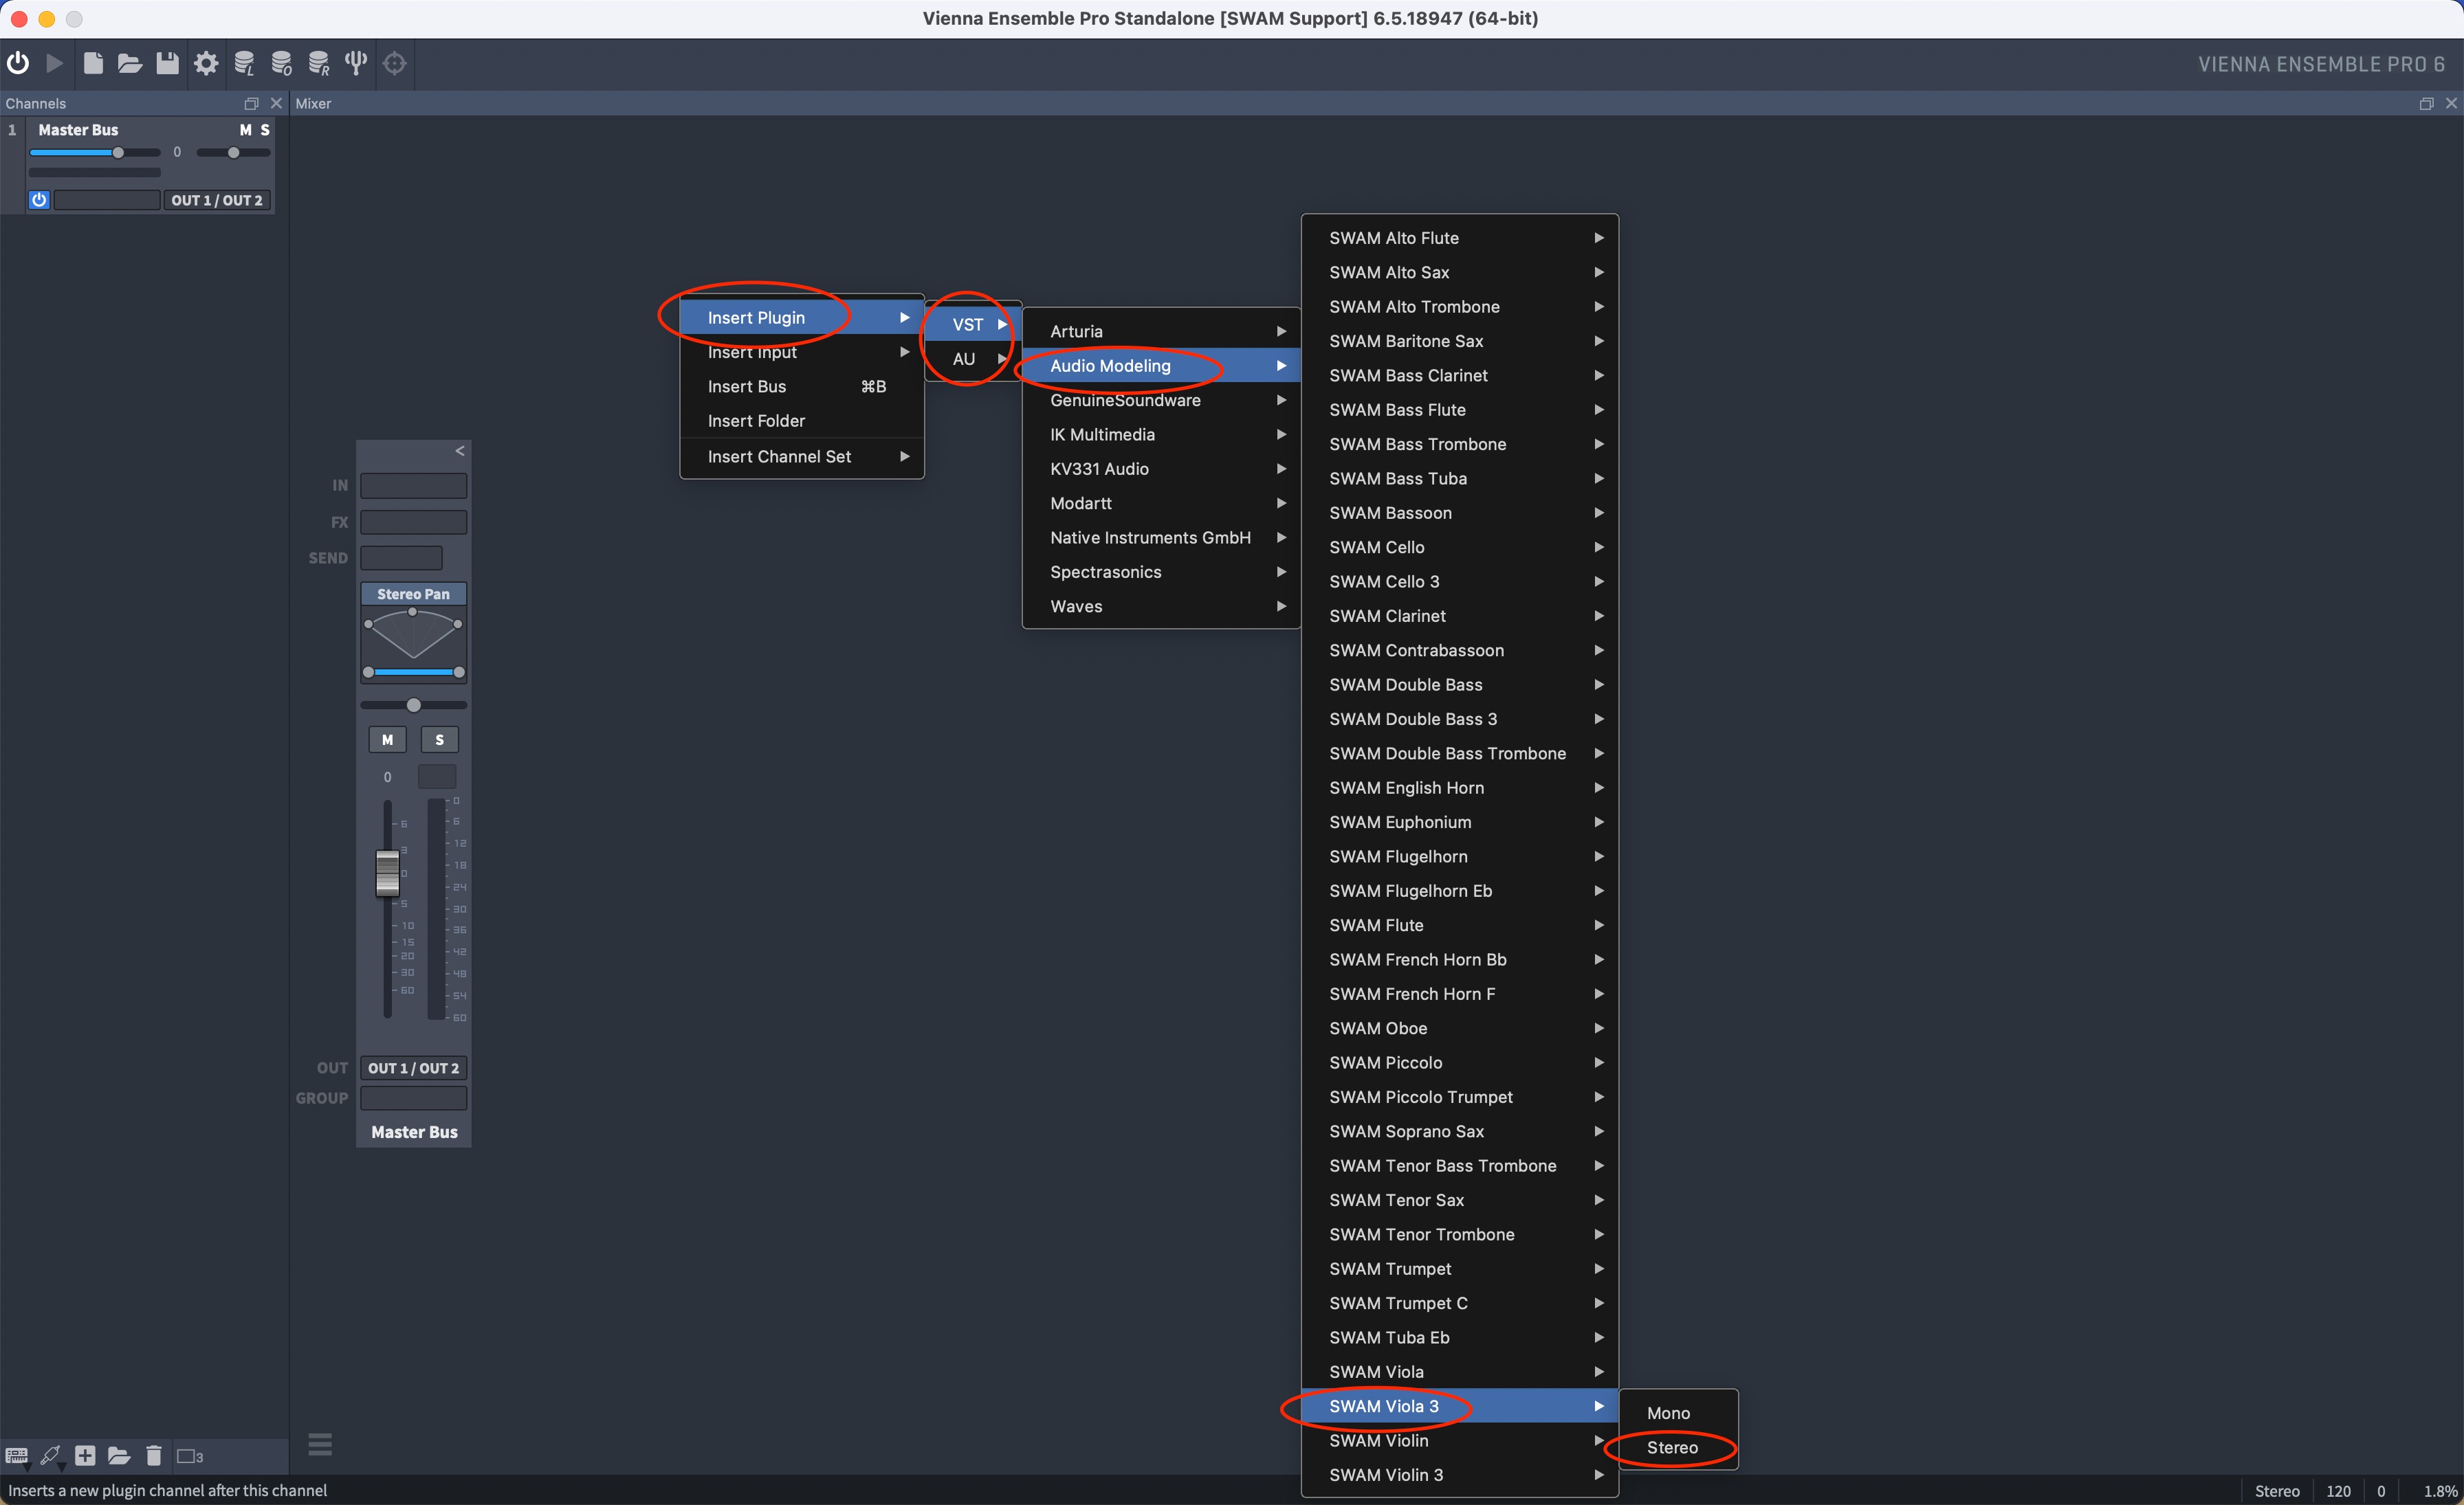This screenshot has width=2464, height=1505.
Task: Solo the mixer strip with S button
Action: click(439, 739)
